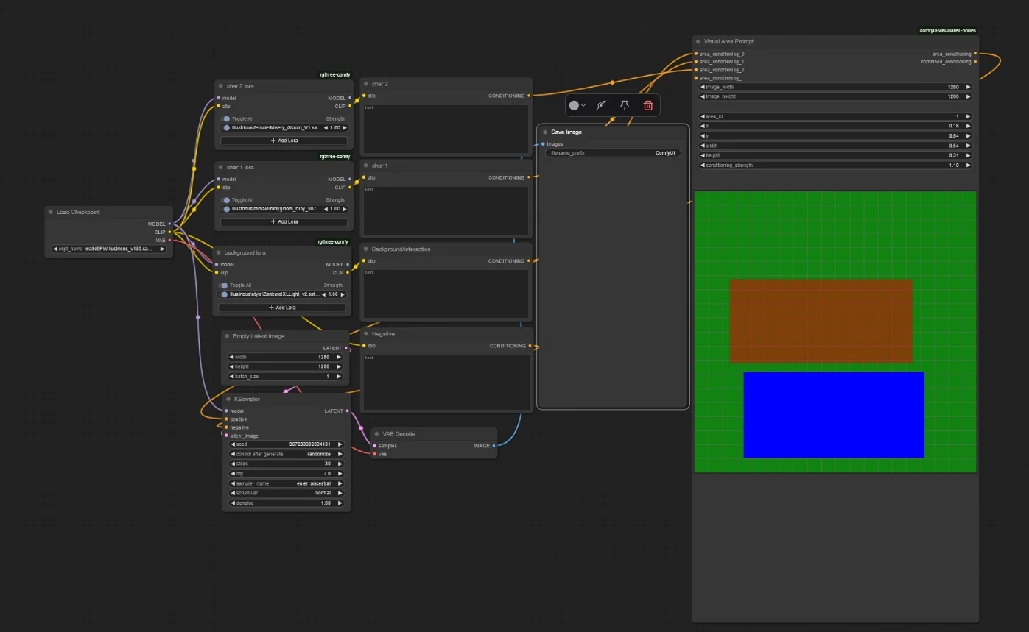This screenshot has width=1029, height=632.
Task: Toggle the Misery_Gloom_V1 lora on or off
Action: coord(225,127)
